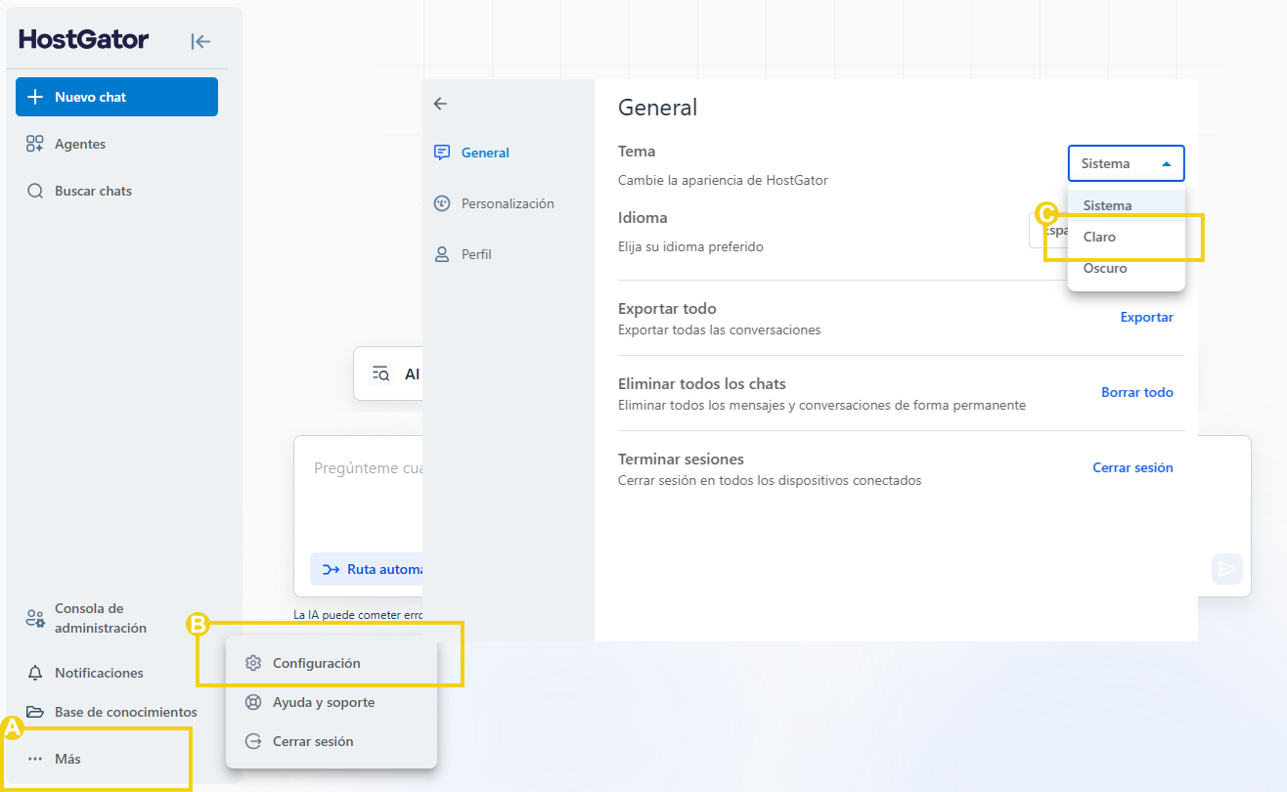The width and height of the screenshot is (1287, 792).
Task: Open the Idioma language dropdown
Action: point(1048,231)
